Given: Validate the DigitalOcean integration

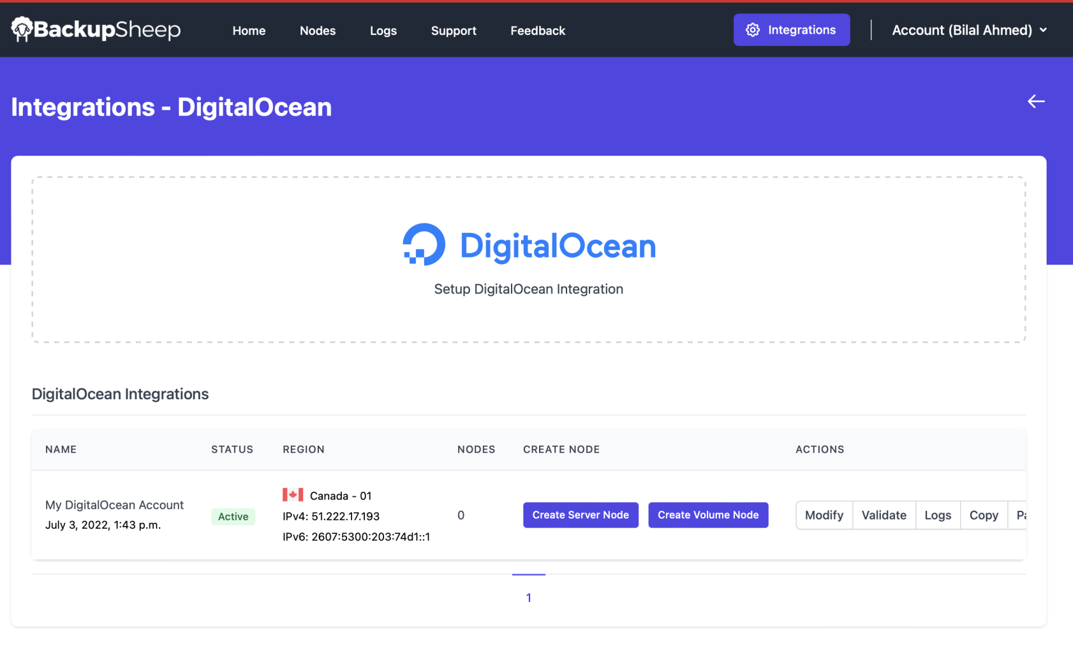Looking at the screenshot, I should click(884, 515).
